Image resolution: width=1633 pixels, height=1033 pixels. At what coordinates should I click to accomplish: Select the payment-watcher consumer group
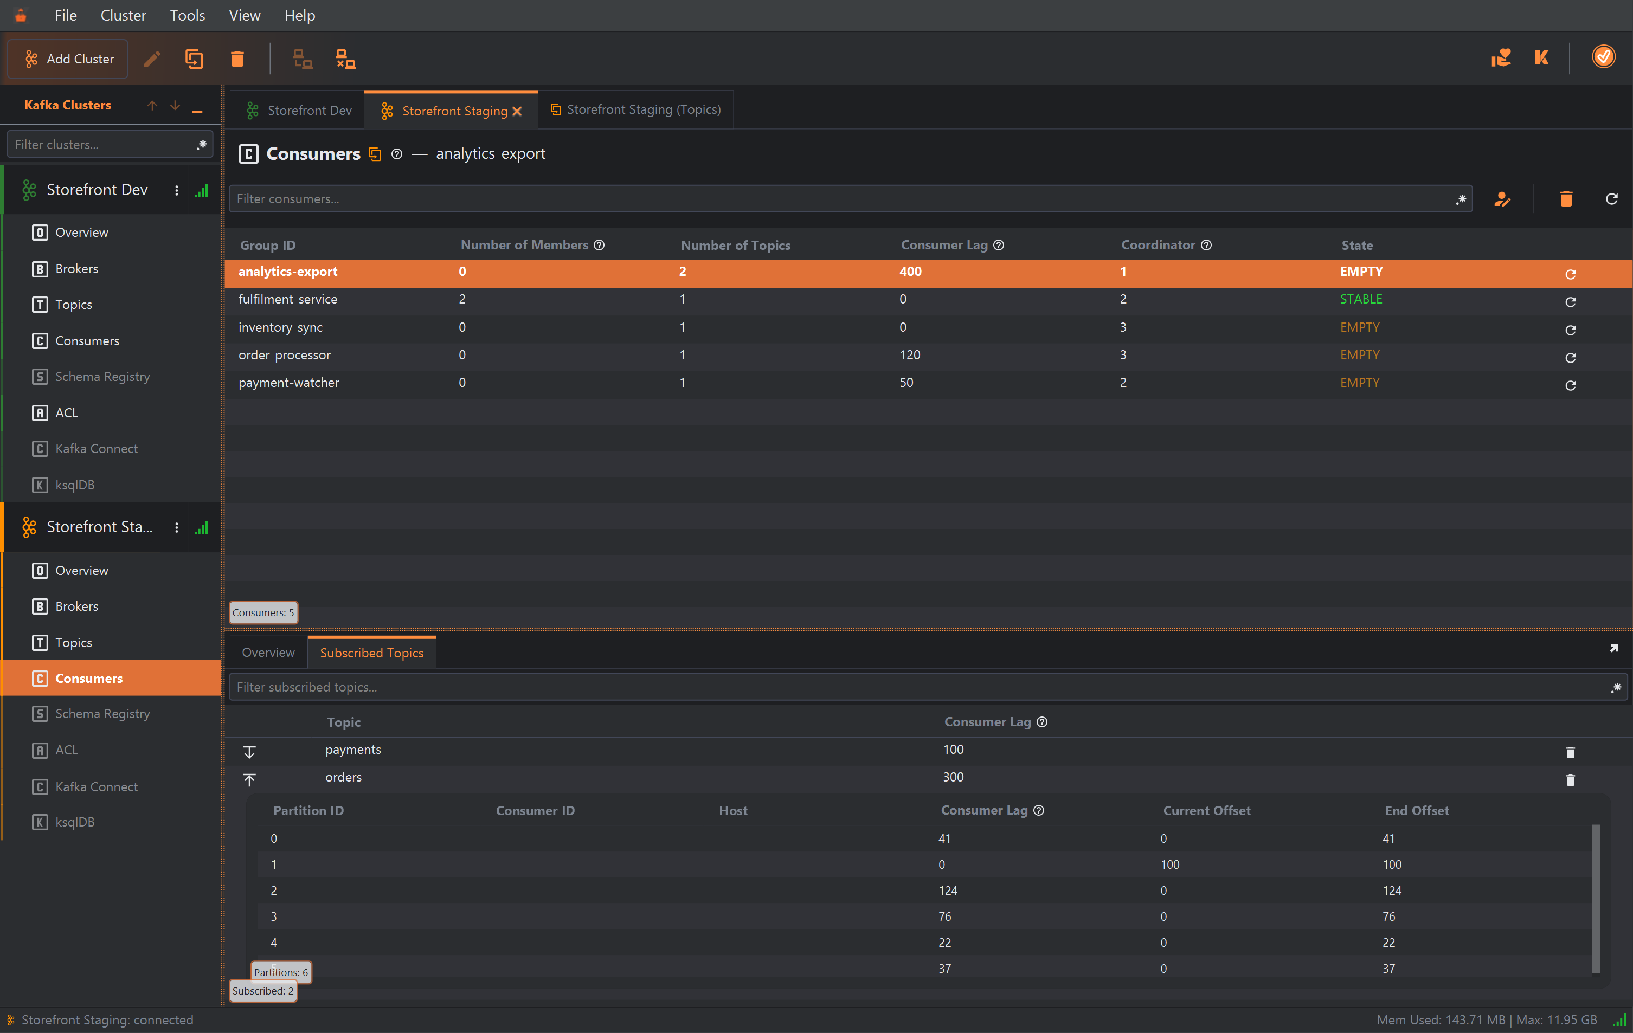(928, 383)
